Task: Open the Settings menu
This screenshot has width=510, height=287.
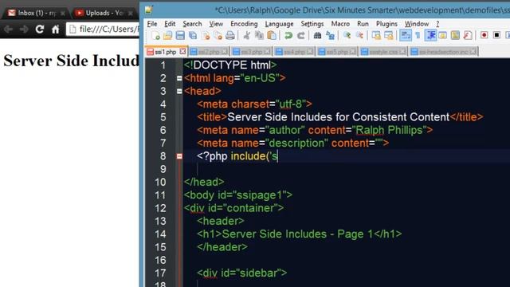Action: click(312, 24)
